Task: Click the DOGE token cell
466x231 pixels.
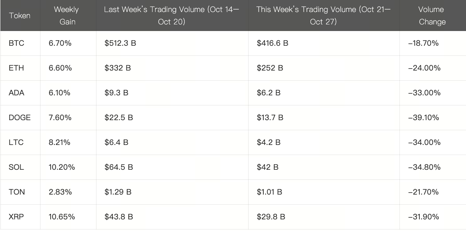Action: pyautogui.click(x=19, y=117)
